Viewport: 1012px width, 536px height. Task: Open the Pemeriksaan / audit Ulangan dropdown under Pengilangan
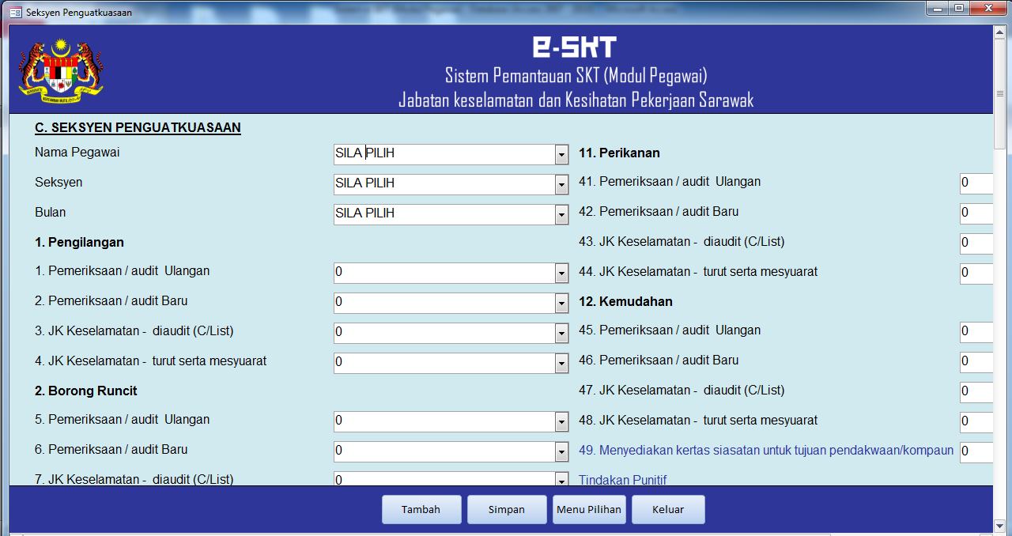click(561, 272)
